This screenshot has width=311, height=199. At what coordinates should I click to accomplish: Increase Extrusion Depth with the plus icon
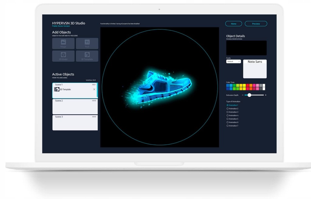click(265, 95)
